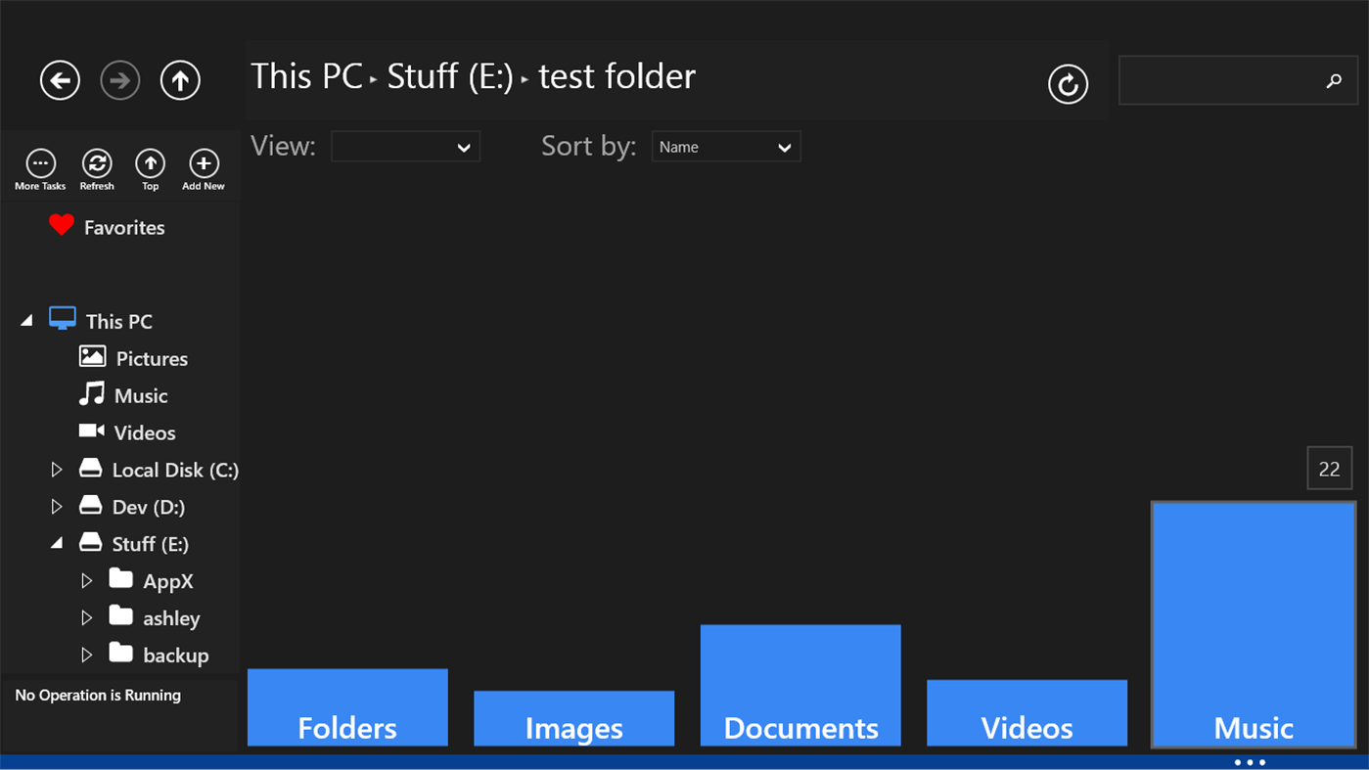Click the magnifier icon in the search box
The width and height of the screenshot is (1369, 770).
pos(1334,81)
